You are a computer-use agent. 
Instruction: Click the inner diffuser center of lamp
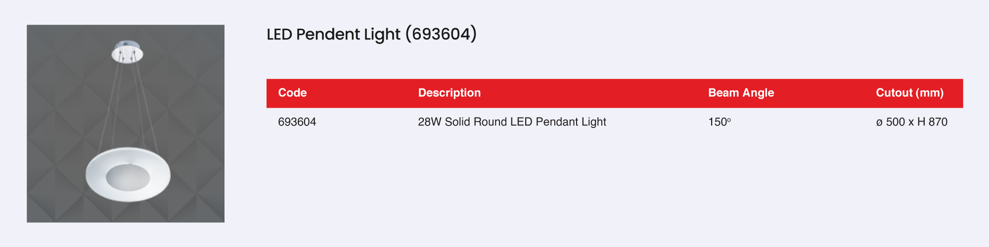(x=128, y=177)
